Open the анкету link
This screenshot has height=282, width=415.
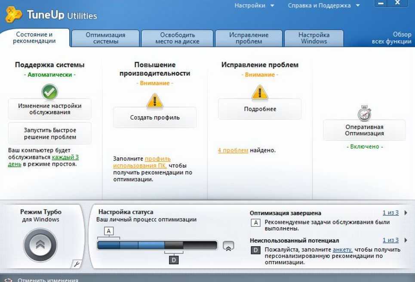[x=342, y=249]
